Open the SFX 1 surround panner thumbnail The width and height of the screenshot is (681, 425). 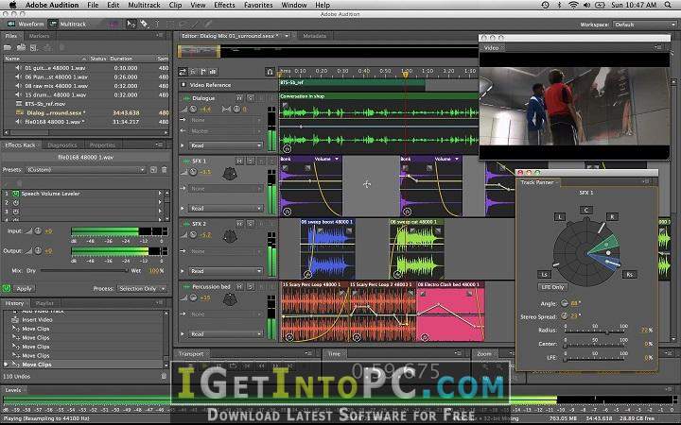coord(230,174)
